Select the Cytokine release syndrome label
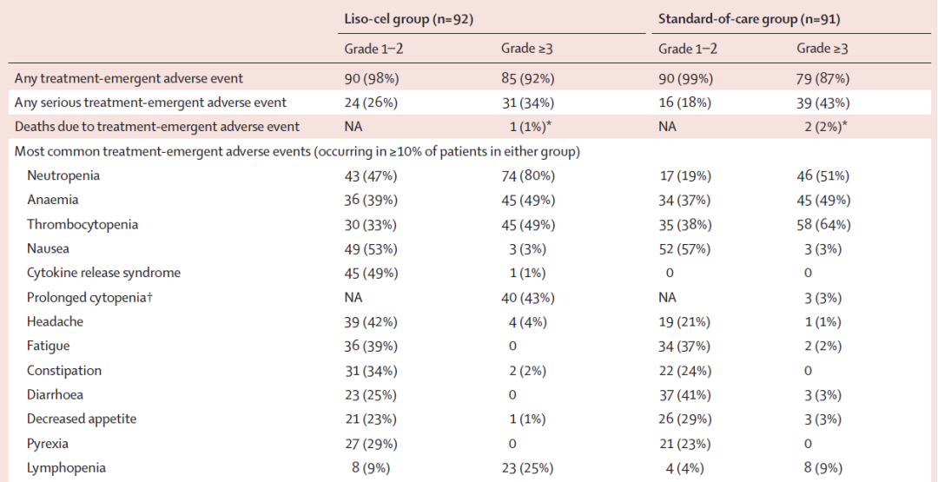The image size is (938, 482). [103, 273]
